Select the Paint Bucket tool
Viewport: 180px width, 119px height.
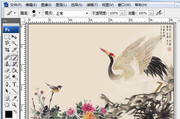pyautogui.click(x=14, y=70)
